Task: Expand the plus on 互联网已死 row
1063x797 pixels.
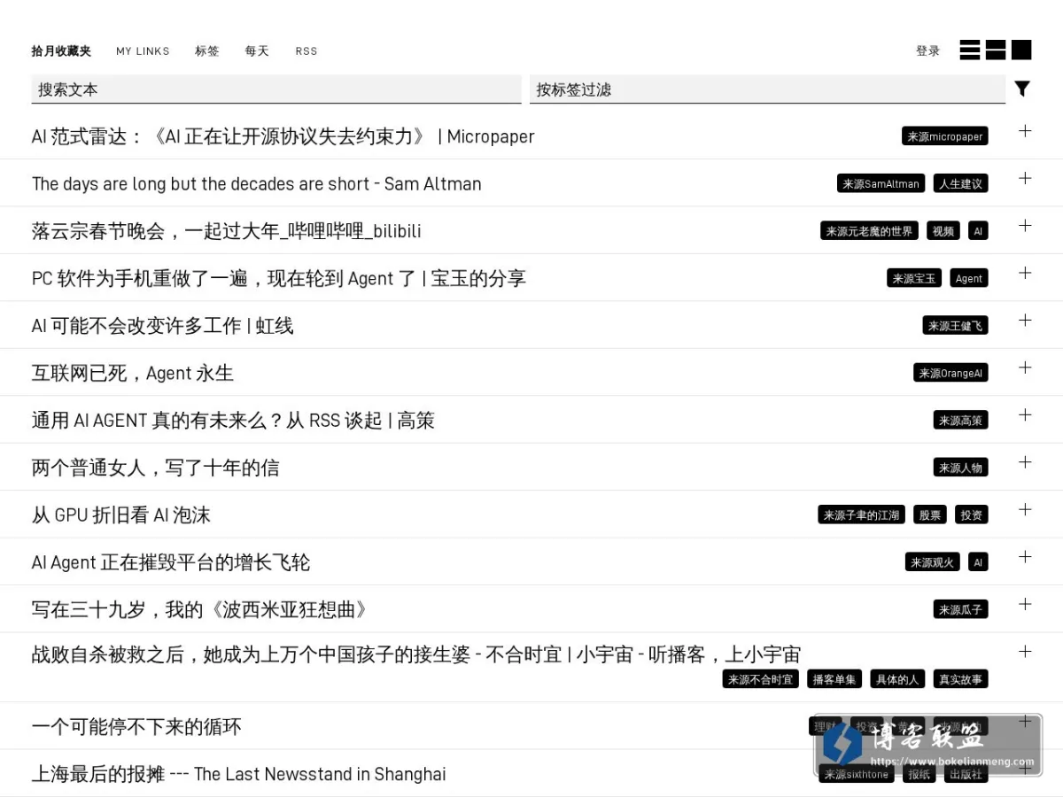Action: click(1025, 368)
